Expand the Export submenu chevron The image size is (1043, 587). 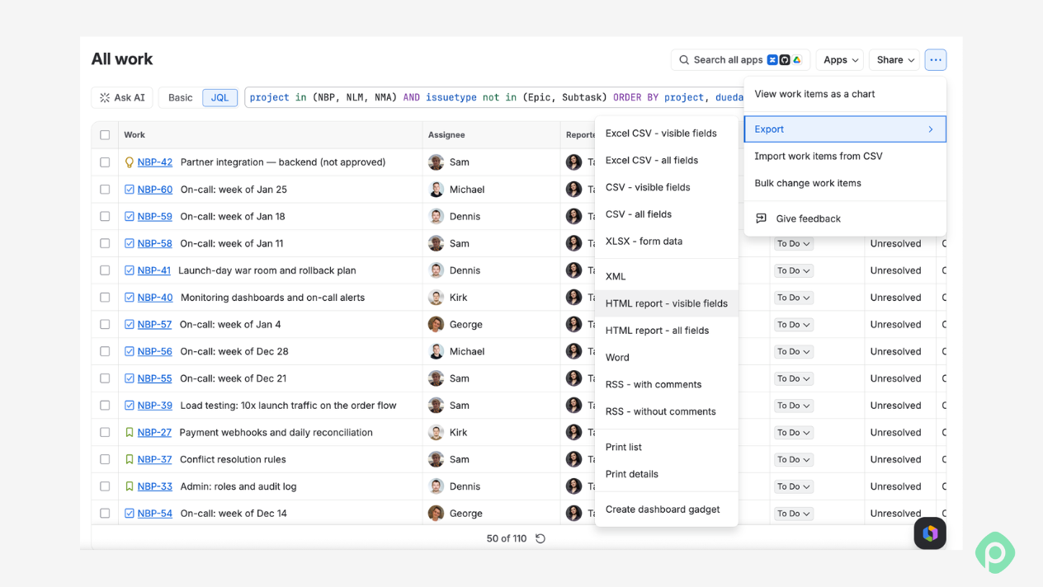point(931,129)
